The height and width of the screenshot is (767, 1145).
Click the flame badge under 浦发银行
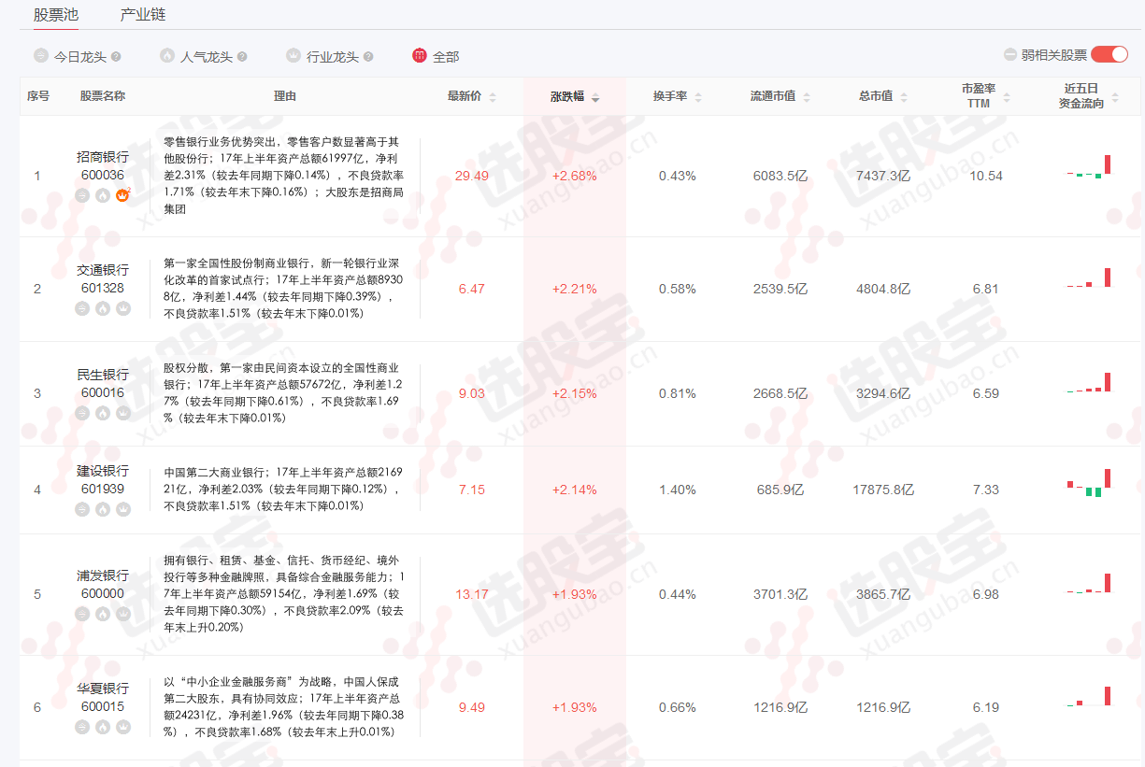103,614
